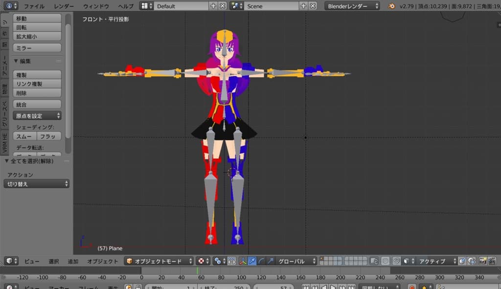The height and width of the screenshot is (289, 501).
Task: Click the Blender logo icon in header
Action: click(x=392, y=6)
